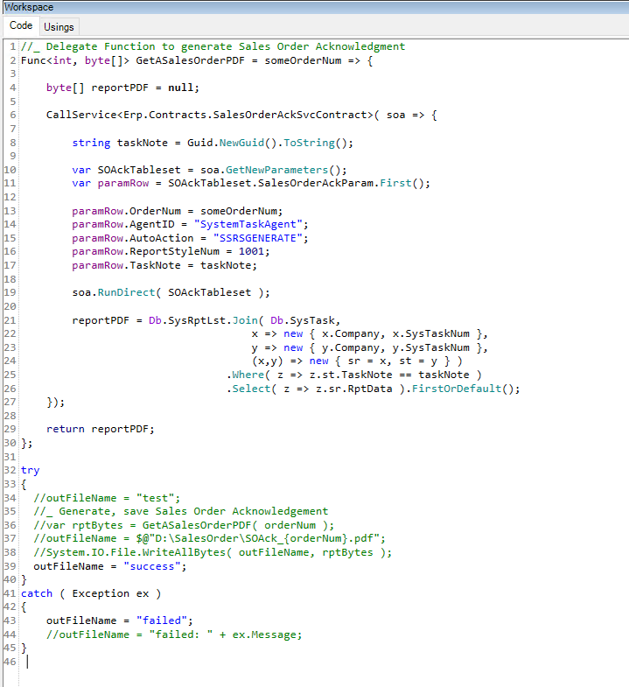Screen dimensions: 629x687
Task: Click the comment 'Generate, save Sales Order Acknowledgement'
Action: pyautogui.click(x=193, y=511)
